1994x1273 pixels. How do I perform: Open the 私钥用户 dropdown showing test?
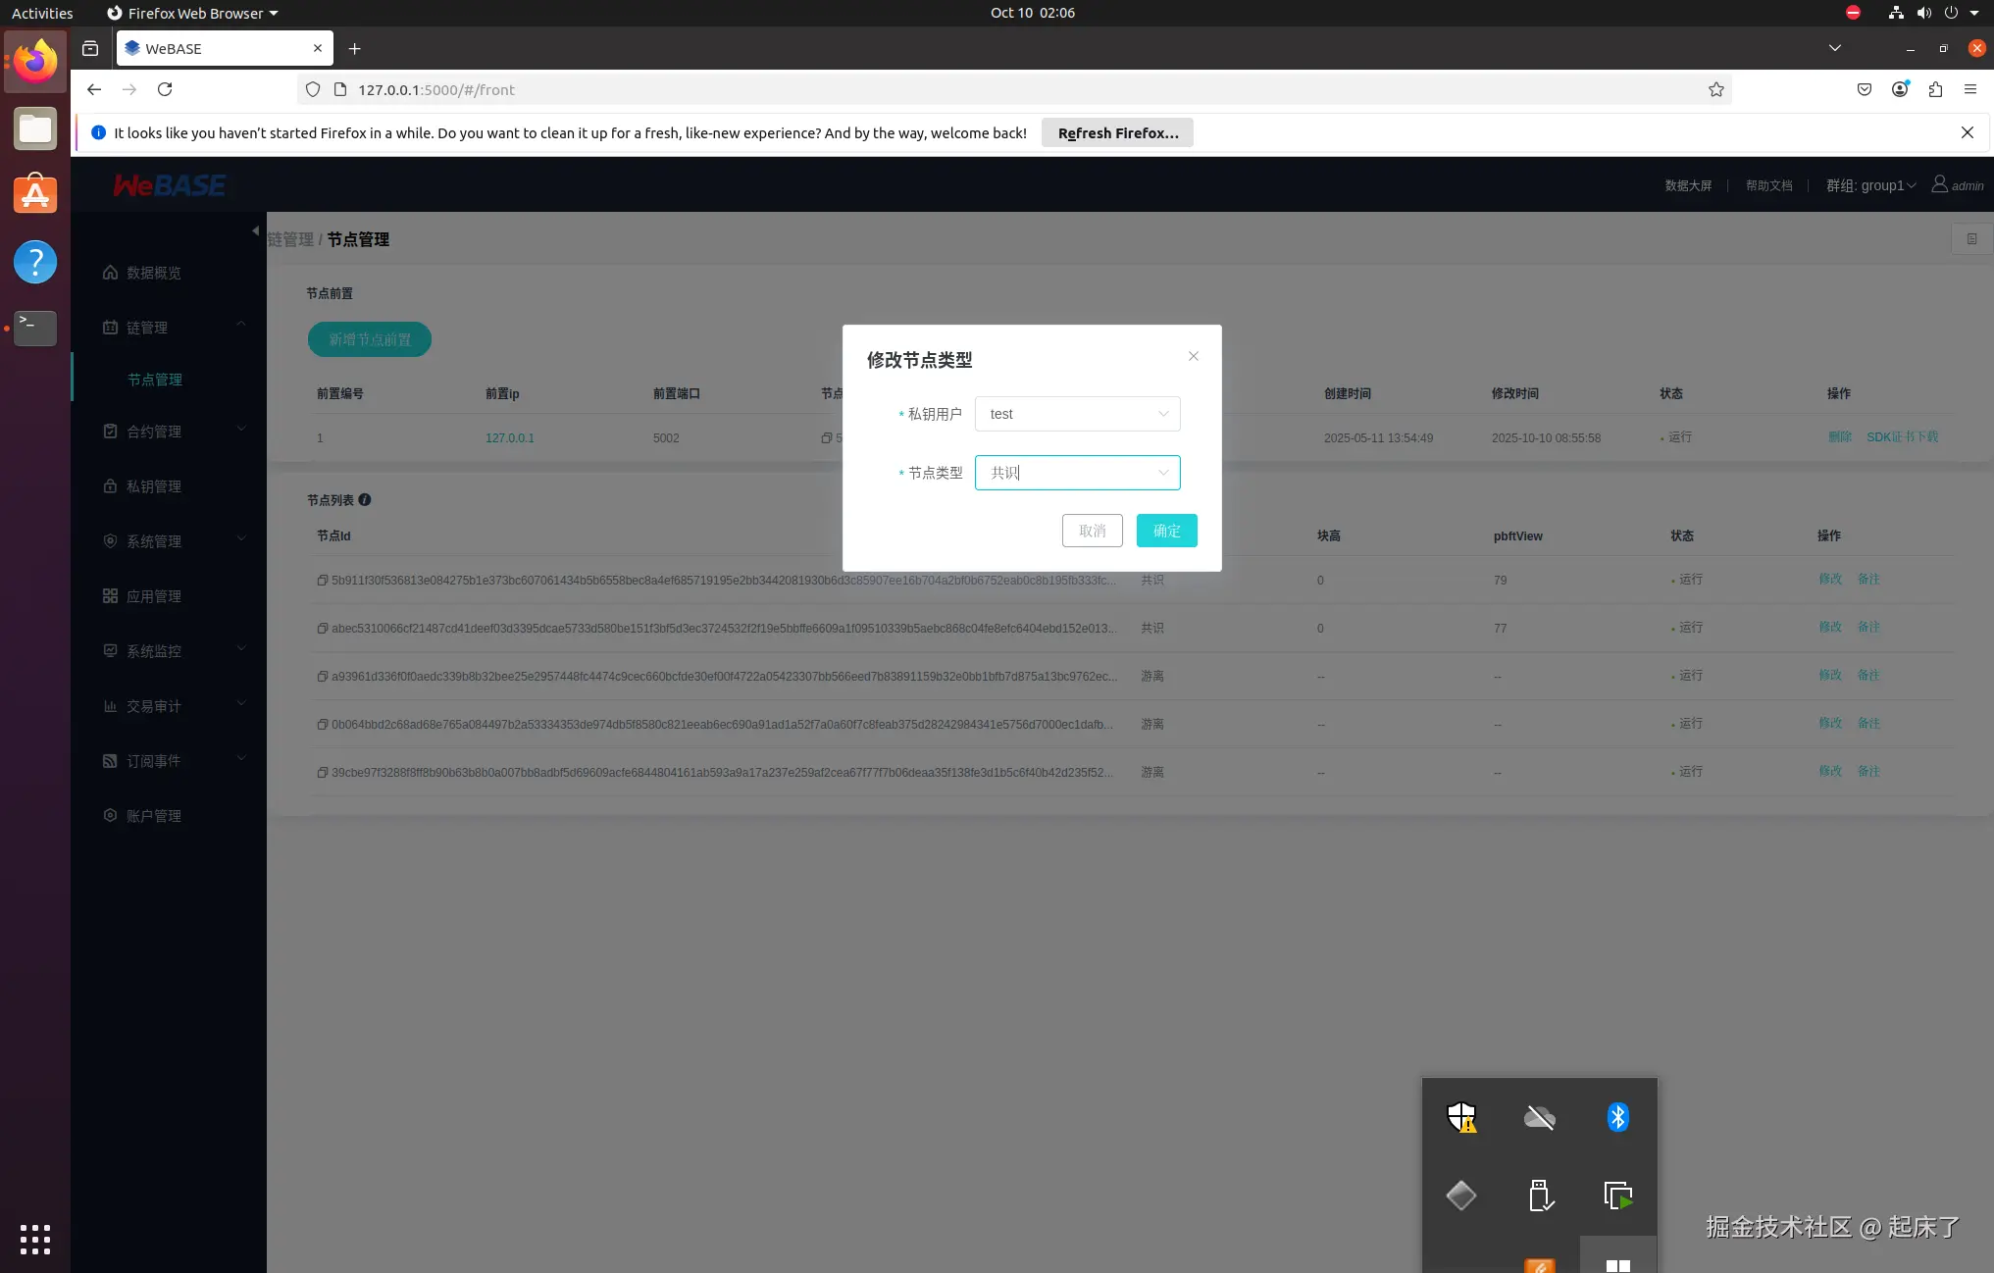[1077, 414]
